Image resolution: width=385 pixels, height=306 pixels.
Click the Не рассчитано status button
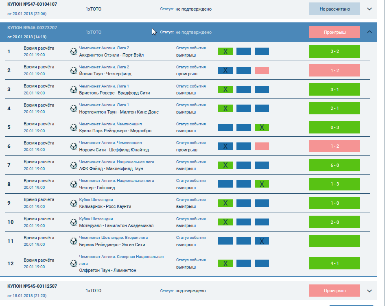click(x=335, y=9)
